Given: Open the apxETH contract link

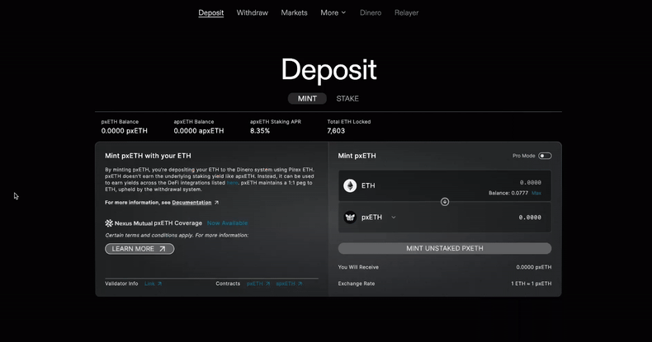Looking at the screenshot, I should [x=289, y=283].
